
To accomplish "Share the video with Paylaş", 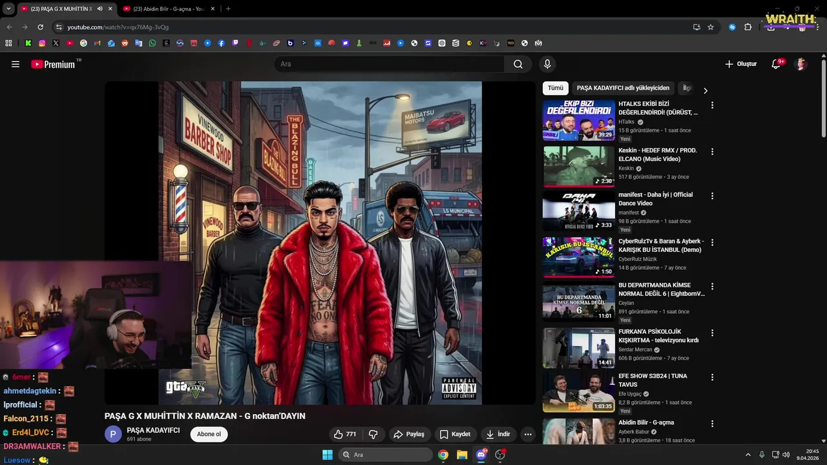I will 409,434.
